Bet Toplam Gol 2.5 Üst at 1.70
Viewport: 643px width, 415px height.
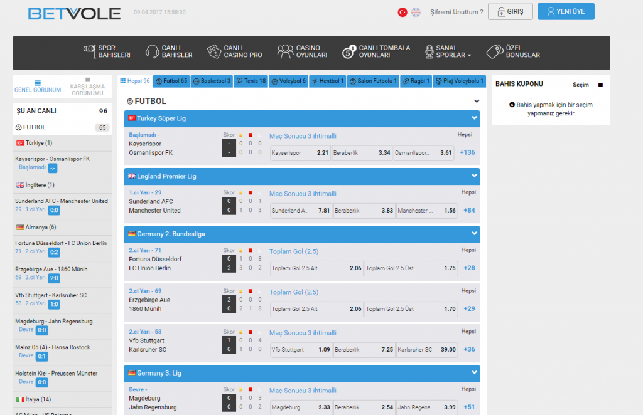tap(411, 309)
